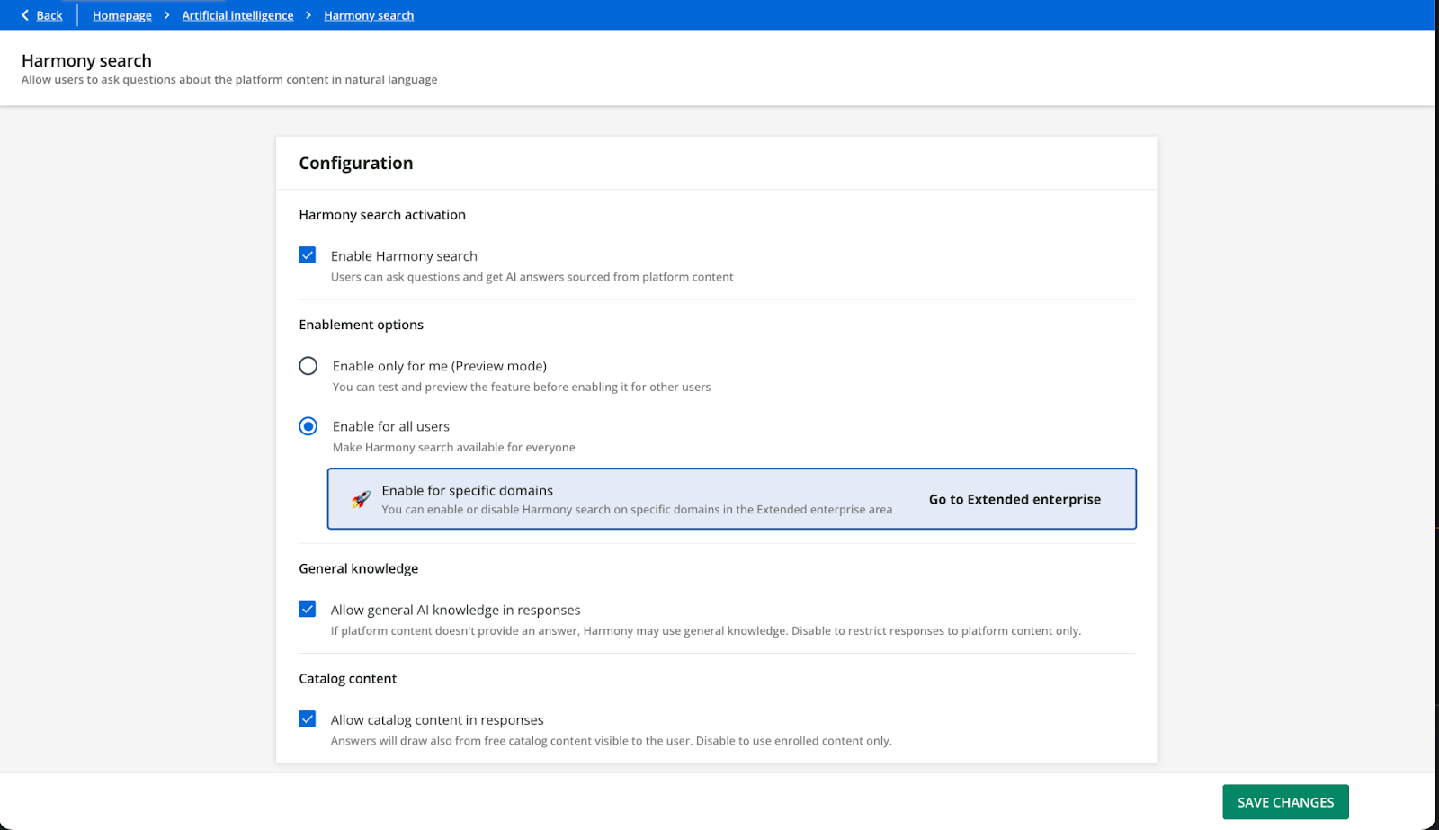Screen dimensions: 1439x830
Task: Select the Enable for all users radio
Action: (x=308, y=426)
